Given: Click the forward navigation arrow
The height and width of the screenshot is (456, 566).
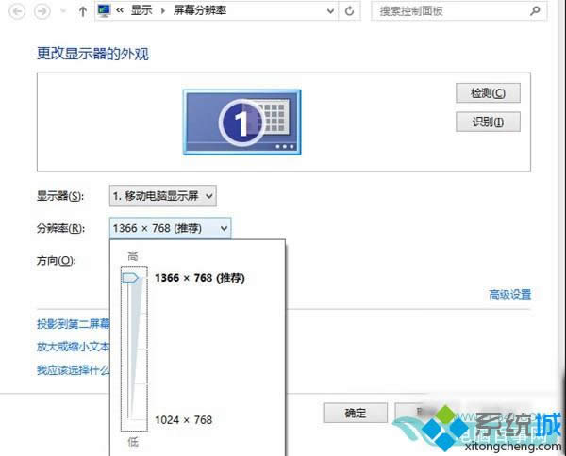Looking at the screenshot, I should 42,11.
